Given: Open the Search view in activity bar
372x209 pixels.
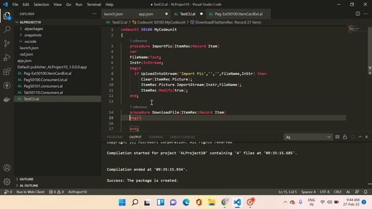Looking at the screenshot, I should coord(7,30).
